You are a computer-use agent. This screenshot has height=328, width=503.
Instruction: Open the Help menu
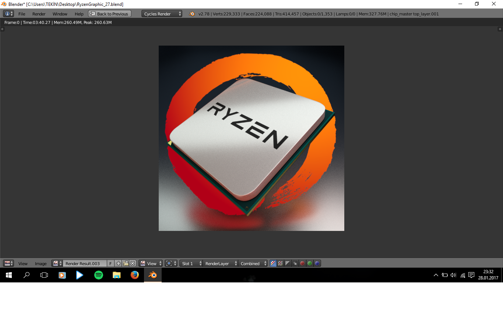[79, 14]
